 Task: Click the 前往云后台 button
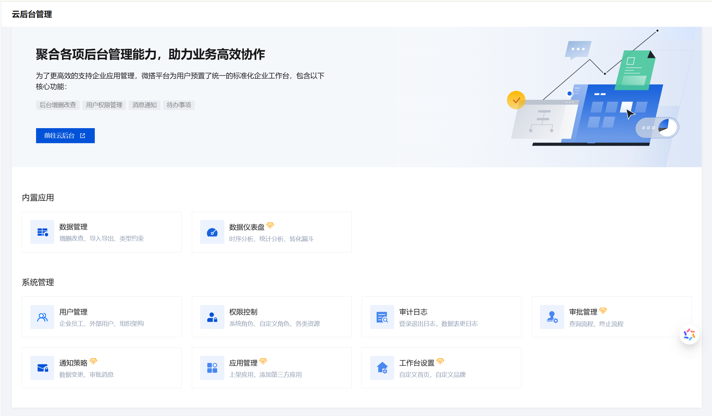pyautogui.click(x=65, y=135)
